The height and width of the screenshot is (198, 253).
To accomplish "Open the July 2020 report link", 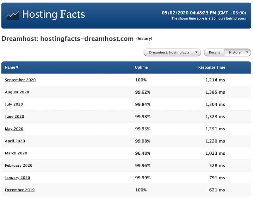I will 14,104.
